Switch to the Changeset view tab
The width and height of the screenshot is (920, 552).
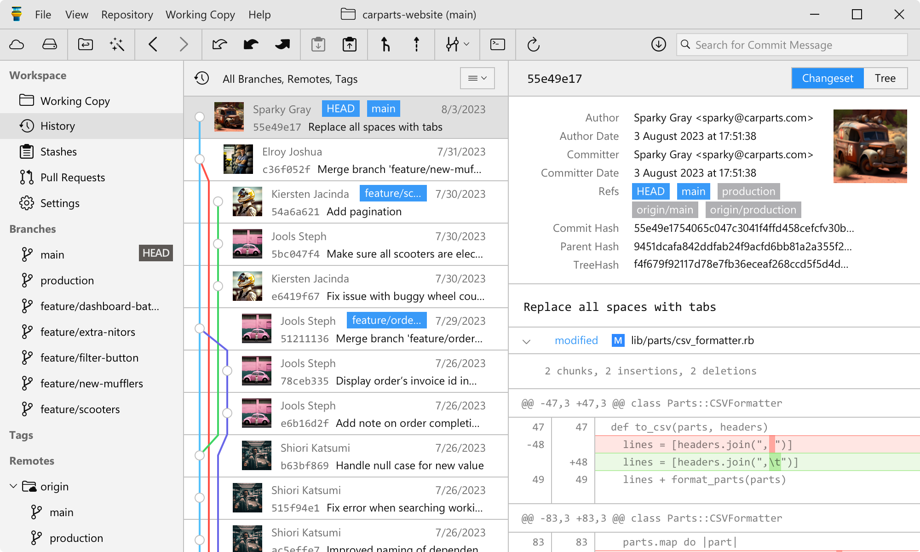click(x=828, y=78)
